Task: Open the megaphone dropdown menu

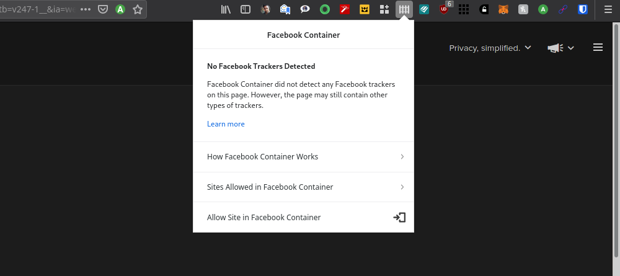Action: click(x=560, y=48)
